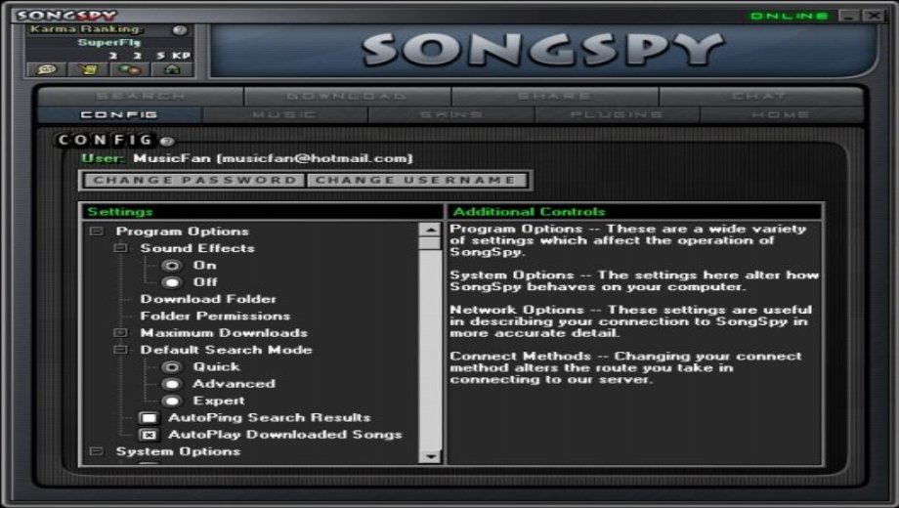This screenshot has width=899, height=508.
Task: Click the Settings list scrollbar thumb
Action: (430, 243)
